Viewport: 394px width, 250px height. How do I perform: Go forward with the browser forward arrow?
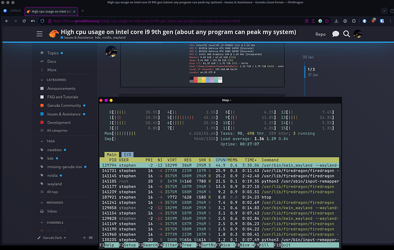tap(15, 21)
